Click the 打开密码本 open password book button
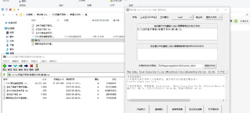The width and height of the screenshot is (250, 113). (x=214, y=109)
